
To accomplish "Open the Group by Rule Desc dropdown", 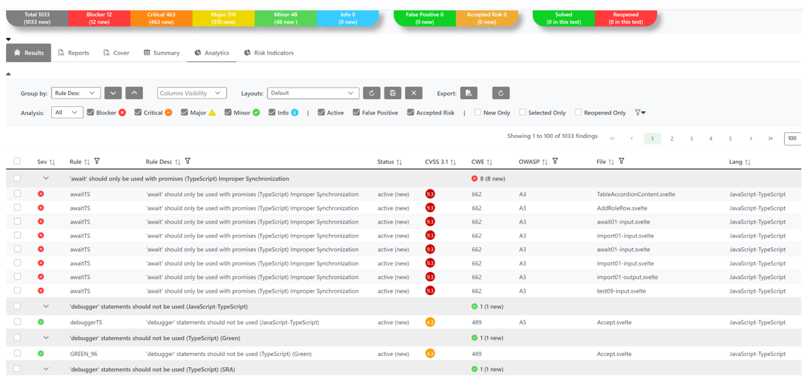I will point(76,93).
